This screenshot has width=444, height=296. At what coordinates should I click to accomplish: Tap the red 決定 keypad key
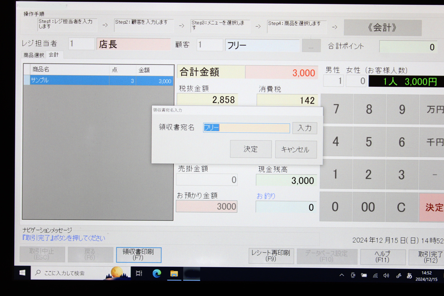tap(432, 208)
